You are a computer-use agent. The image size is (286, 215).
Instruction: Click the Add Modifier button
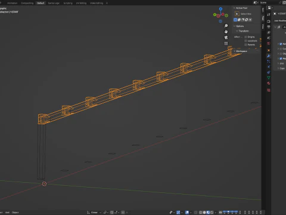pos(280,21)
